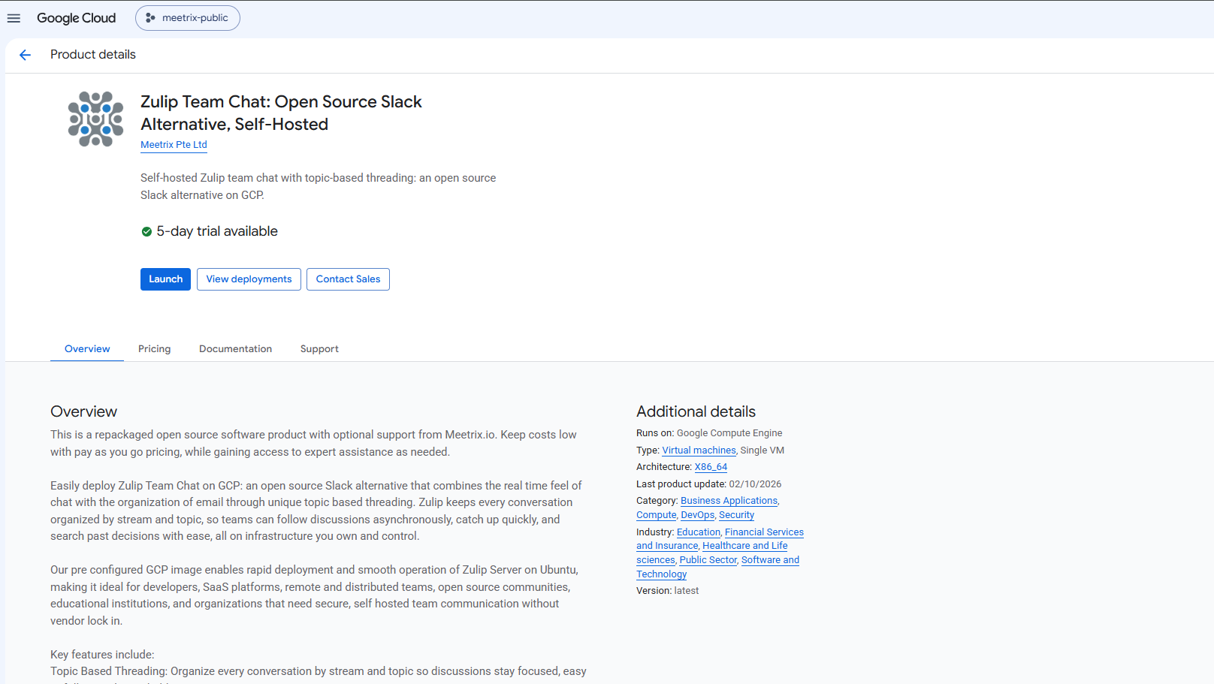Select the Overview tab

pos(87,349)
